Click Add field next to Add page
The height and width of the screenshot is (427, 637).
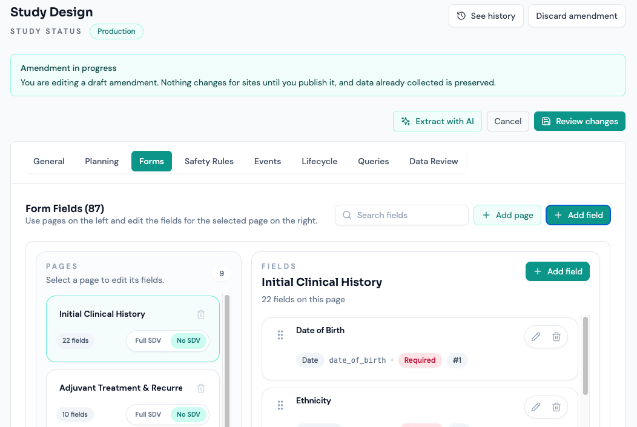(578, 215)
